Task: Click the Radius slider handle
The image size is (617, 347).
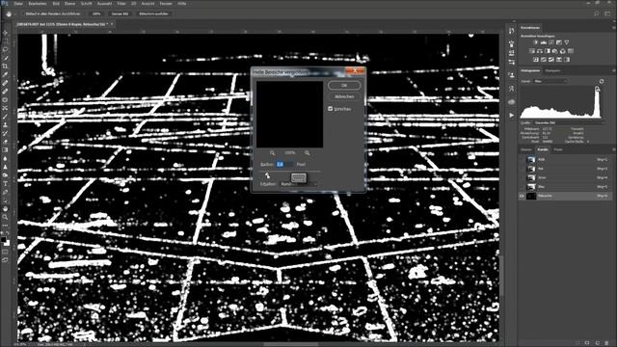Action: click(267, 175)
